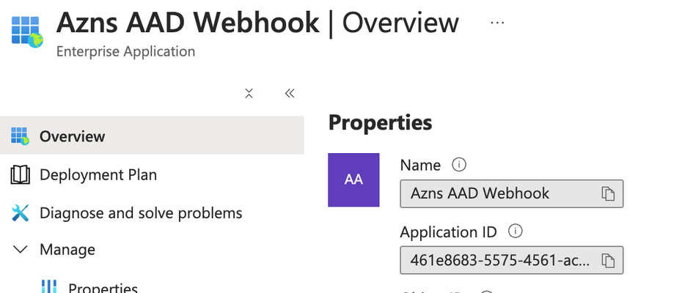The width and height of the screenshot is (674, 293).
Task: Show the Name info tooltip icon
Action: (x=459, y=165)
